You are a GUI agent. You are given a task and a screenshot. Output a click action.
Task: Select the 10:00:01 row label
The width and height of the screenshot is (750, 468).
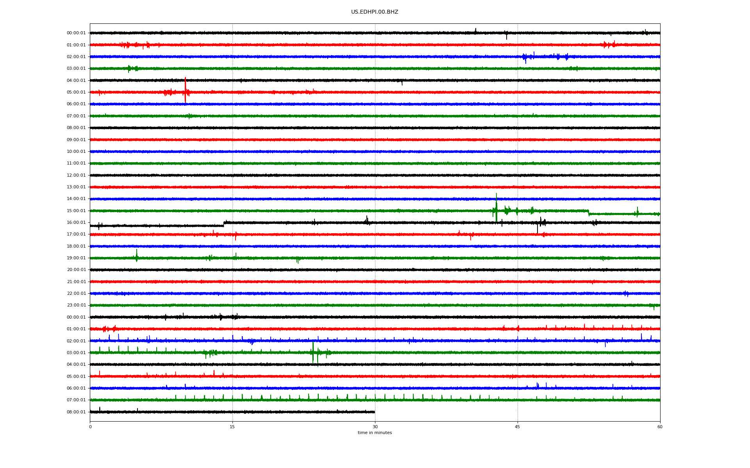click(76, 151)
